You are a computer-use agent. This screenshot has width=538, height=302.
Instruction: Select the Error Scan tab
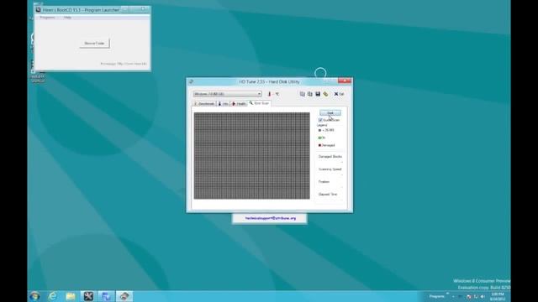[259, 103]
